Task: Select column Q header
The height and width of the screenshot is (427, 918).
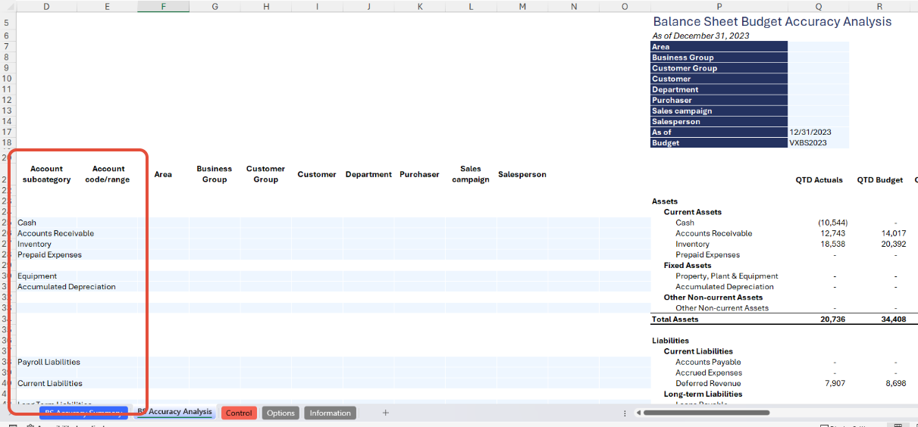Action: click(x=818, y=7)
